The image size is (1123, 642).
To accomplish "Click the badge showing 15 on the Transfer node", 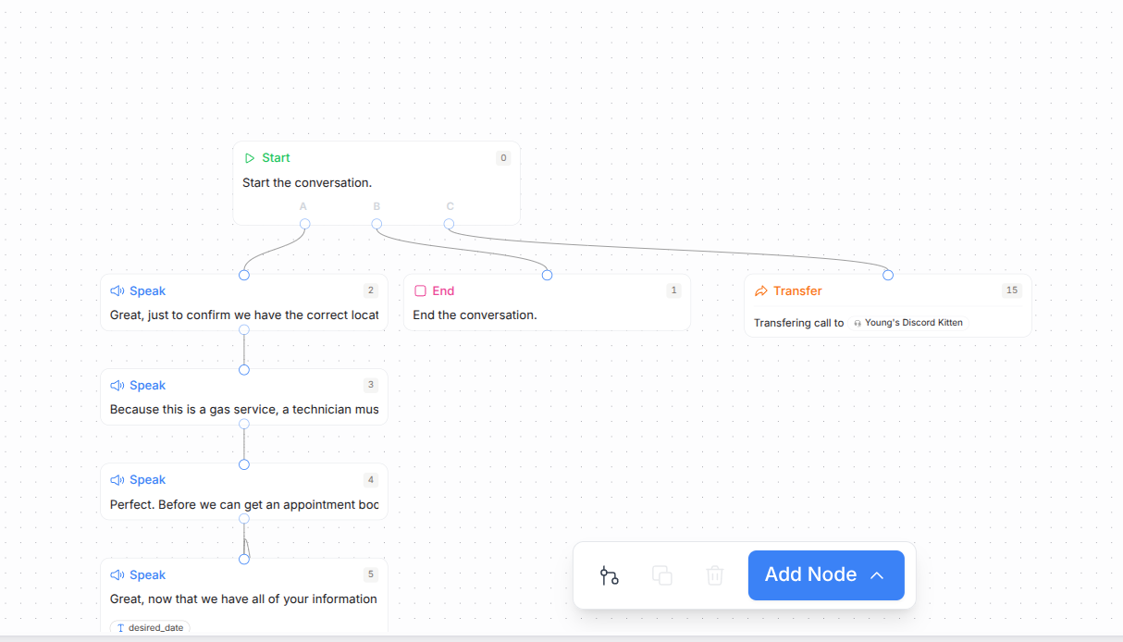I will 1014,290.
